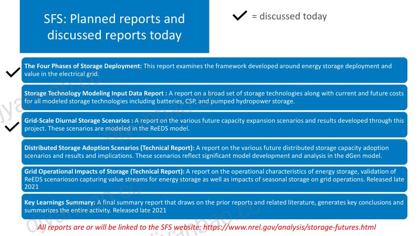Click 'Storage Technology Modeling Input Data Report' heading
The width and height of the screenshot is (420, 236).
pyautogui.click(x=94, y=93)
